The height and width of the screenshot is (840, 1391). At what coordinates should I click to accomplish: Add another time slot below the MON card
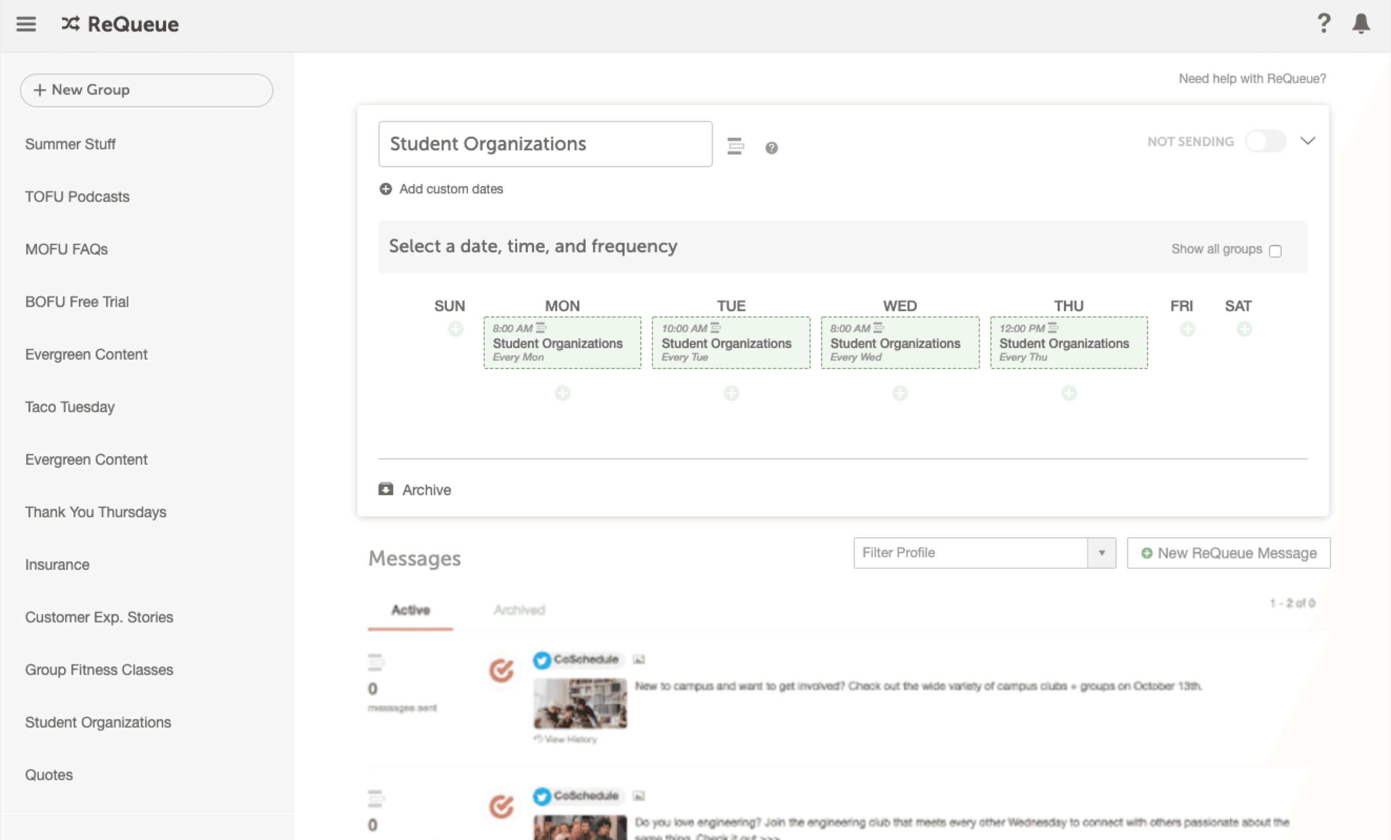tap(562, 393)
